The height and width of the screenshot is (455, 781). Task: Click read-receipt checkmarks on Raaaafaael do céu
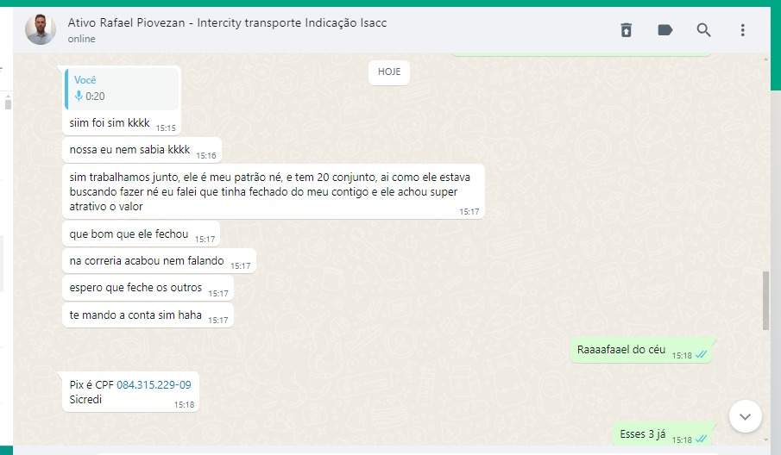coord(702,354)
